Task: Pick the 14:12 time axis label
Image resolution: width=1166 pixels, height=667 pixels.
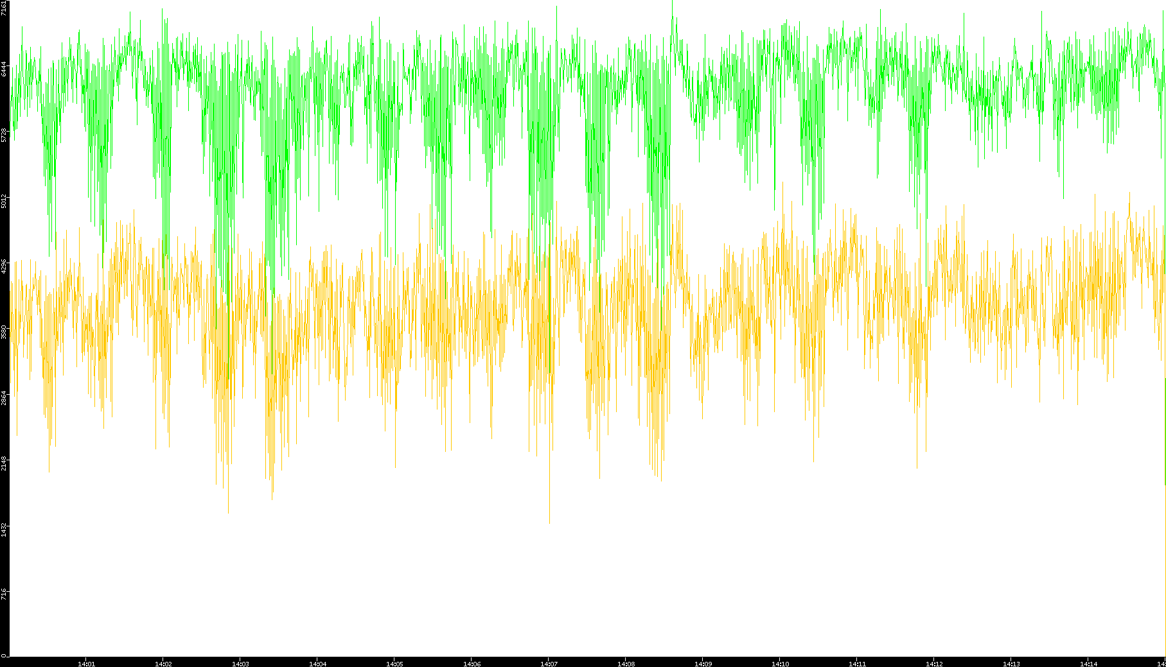Action: 934,663
